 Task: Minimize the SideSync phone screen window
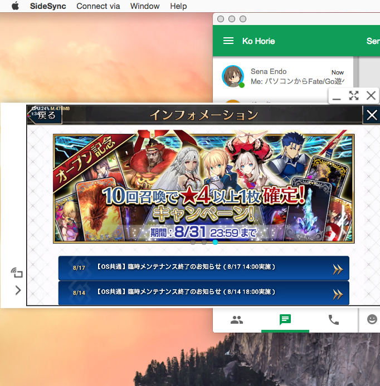(x=337, y=96)
